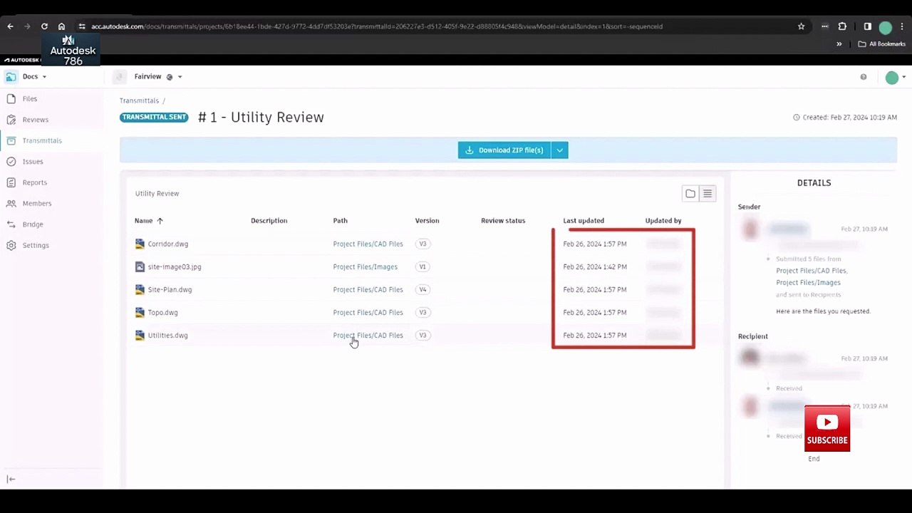The image size is (912, 513).
Task: Click the Download ZIP file(s) button
Action: click(x=504, y=150)
